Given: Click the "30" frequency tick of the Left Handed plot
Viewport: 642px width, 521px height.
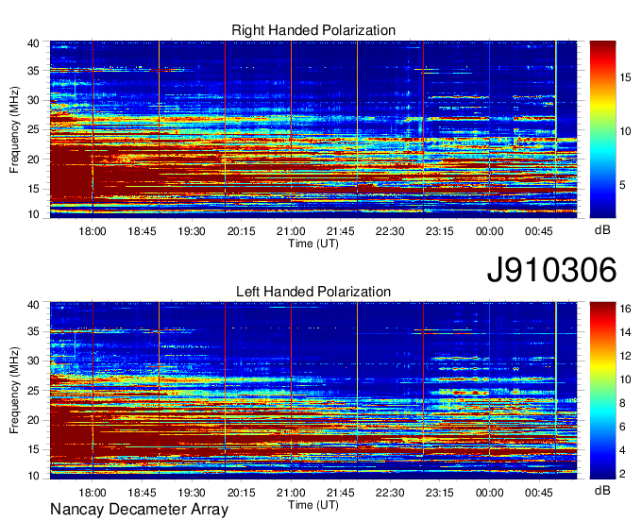Looking at the screenshot, I should [x=33, y=361].
